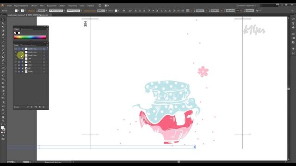Switch to the Монтажные области tab

(x=28, y=45)
